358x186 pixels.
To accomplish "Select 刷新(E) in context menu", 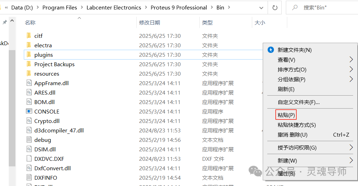I will (x=286, y=89).
